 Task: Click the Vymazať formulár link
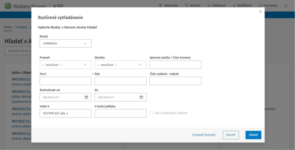(x=204, y=135)
